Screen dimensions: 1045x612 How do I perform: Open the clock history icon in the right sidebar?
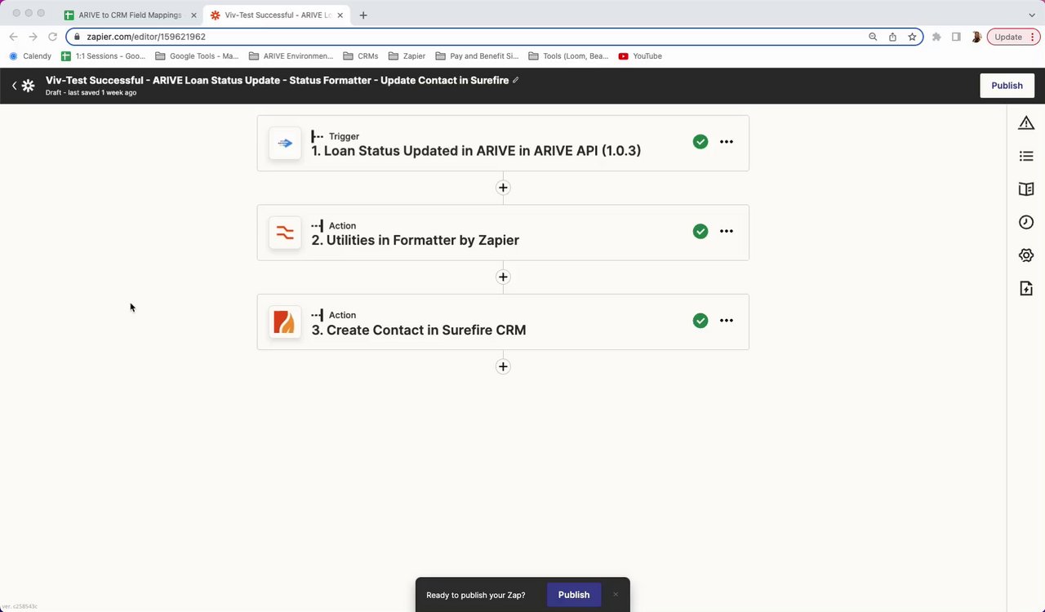(1026, 222)
